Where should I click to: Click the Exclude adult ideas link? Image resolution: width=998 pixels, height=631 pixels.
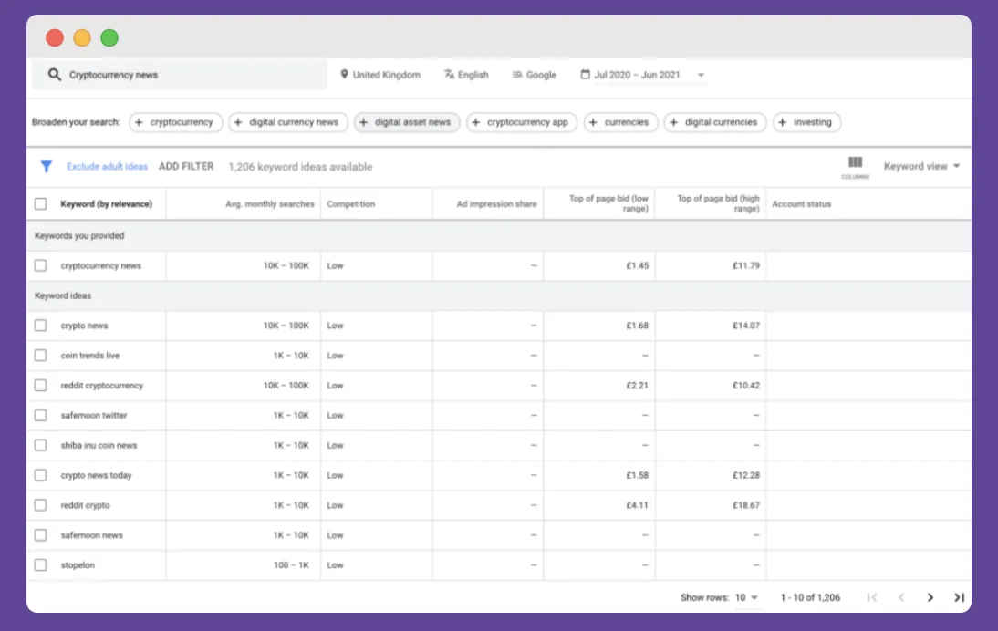tap(107, 167)
